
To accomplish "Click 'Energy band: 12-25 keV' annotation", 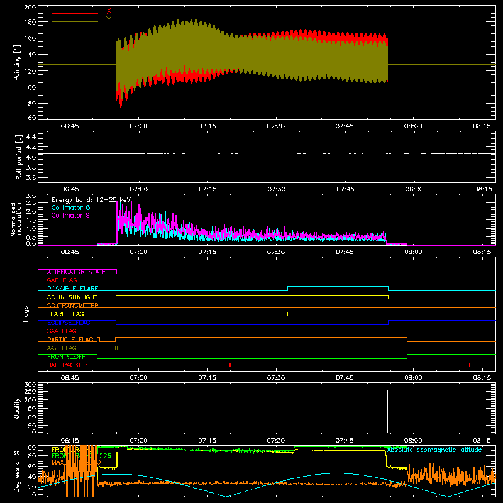I will click(x=91, y=200).
